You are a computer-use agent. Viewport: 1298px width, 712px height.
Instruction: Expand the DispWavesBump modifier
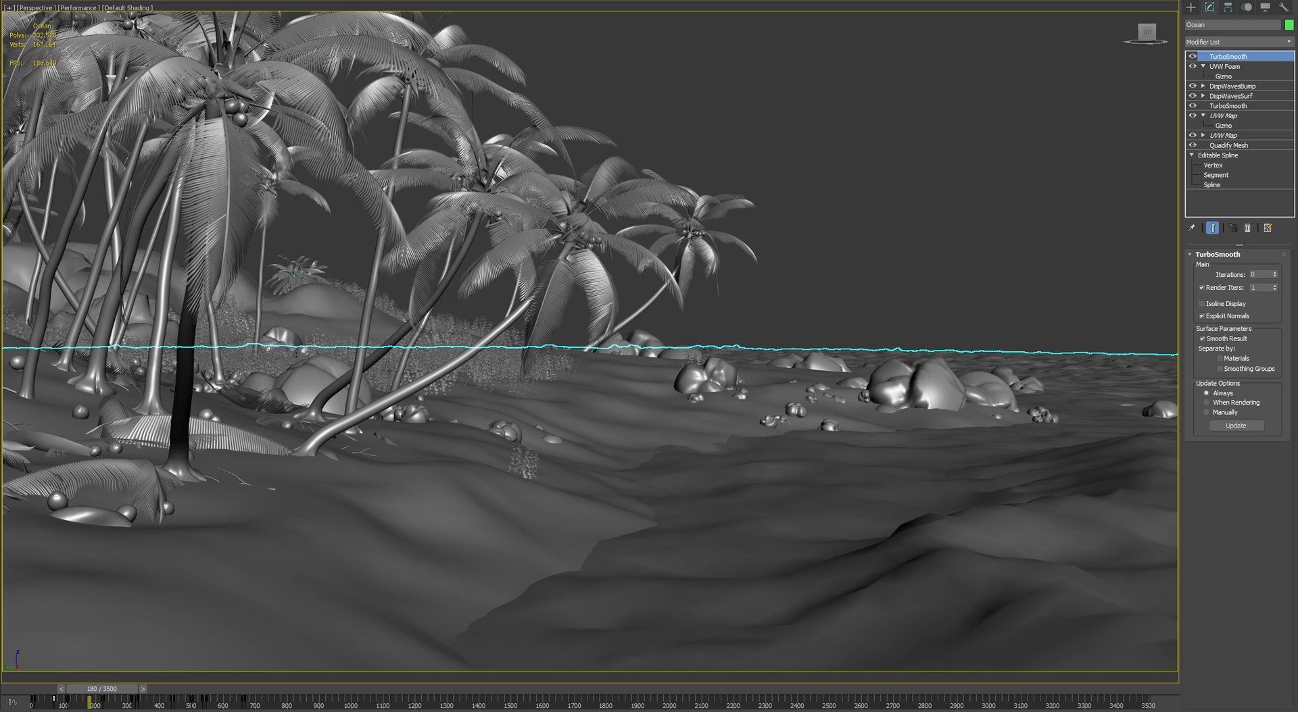(x=1203, y=86)
